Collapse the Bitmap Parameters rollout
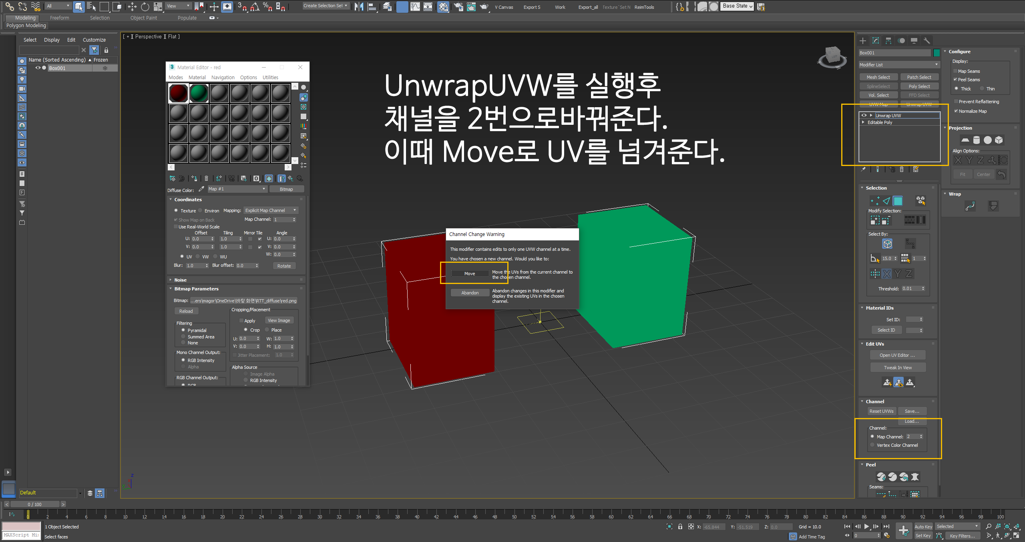 coord(196,289)
